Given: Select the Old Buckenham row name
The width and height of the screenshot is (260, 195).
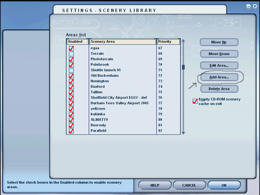Looking at the screenshot, I should [x=105, y=75].
